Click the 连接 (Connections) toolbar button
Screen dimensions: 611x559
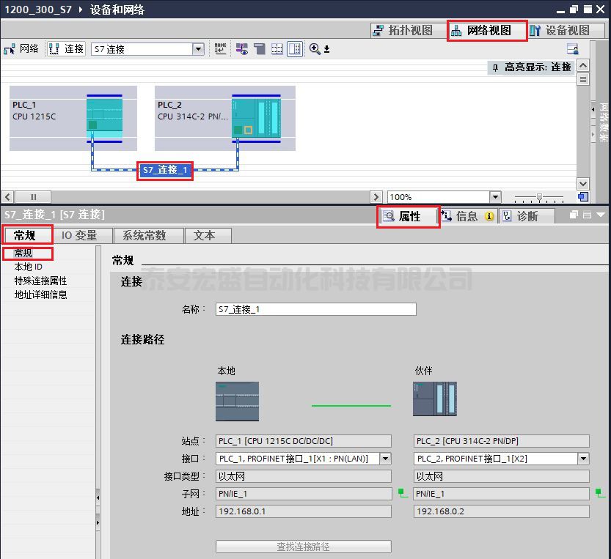coord(66,49)
